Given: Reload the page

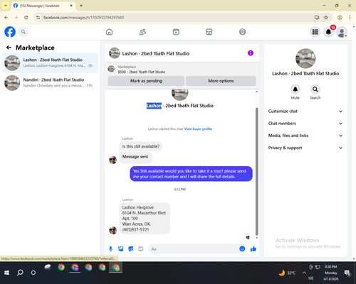Looking at the screenshot, I should pyautogui.click(x=26, y=17).
